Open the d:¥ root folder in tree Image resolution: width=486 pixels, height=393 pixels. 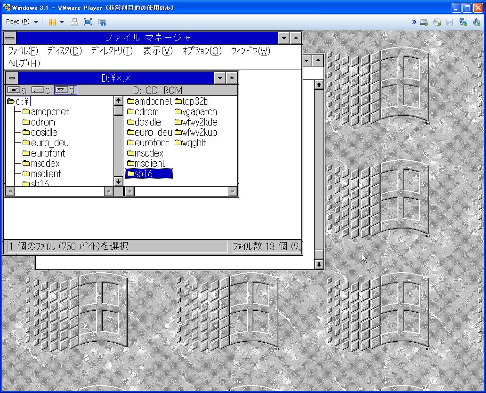(x=18, y=101)
